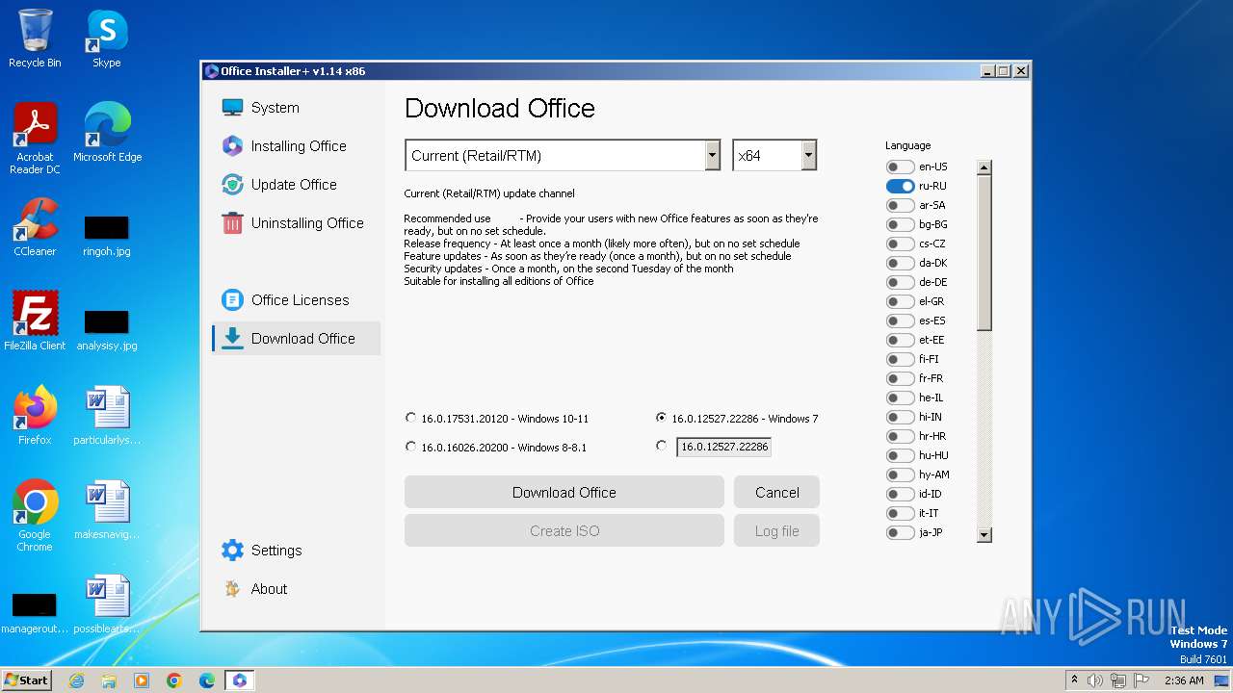This screenshot has width=1233, height=693.
Task: Click the Download Office button
Action: pyautogui.click(x=564, y=492)
